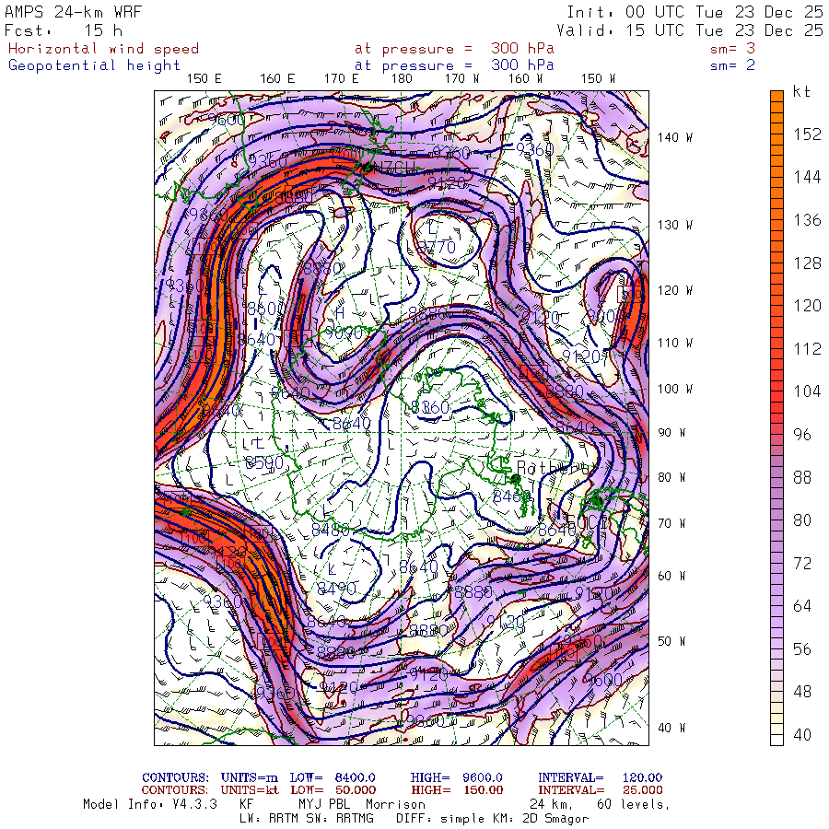Image resolution: width=829 pixels, height=829 pixels.
Task: Click the 50 W label on right edge
Action: pos(671,641)
